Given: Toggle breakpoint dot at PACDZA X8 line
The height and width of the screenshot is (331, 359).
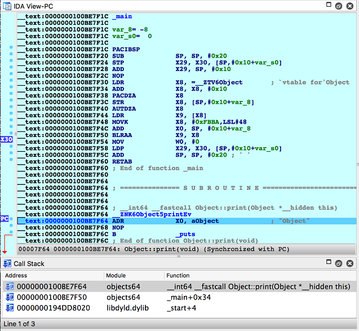Looking at the screenshot, I should coord(11,94).
